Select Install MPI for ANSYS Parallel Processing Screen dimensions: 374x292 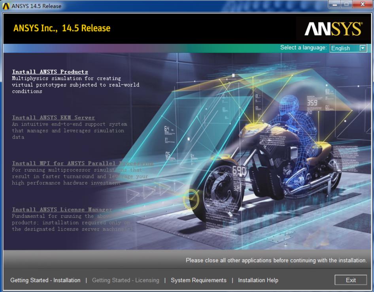coord(79,163)
